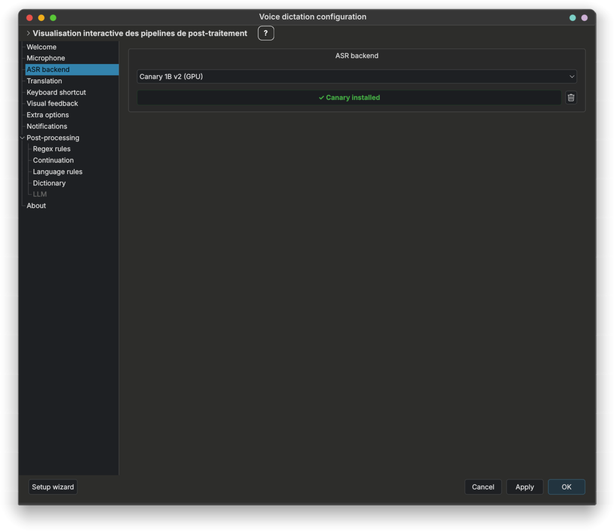Open the About page
The height and width of the screenshot is (531, 614).
(x=36, y=206)
